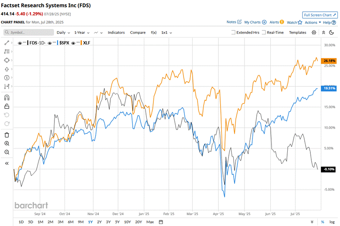Open the Templates menu

pyautogui.click(x=297, y=33)
